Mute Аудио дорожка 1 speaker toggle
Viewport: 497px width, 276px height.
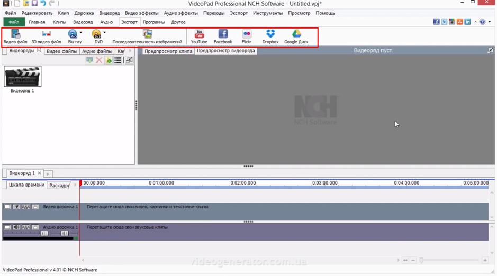point(16,227)
